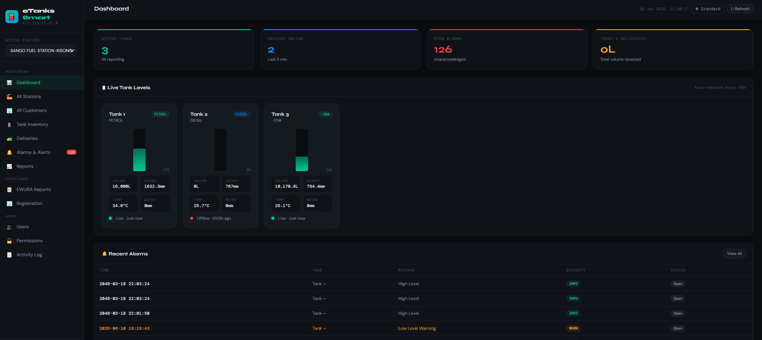
Task: Open Reports in sidebar
Action: coord(42,167)
